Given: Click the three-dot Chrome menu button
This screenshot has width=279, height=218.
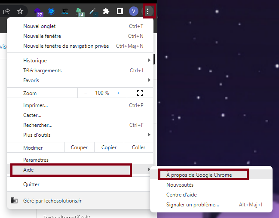Looking at the screenshot, I should pos(148,11).
